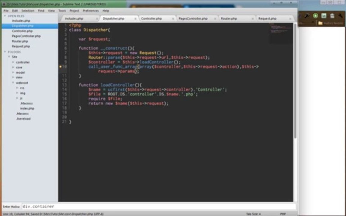The image size is (346, 216).
Task: Open the File menu
Action: click(x=6, y=10)
